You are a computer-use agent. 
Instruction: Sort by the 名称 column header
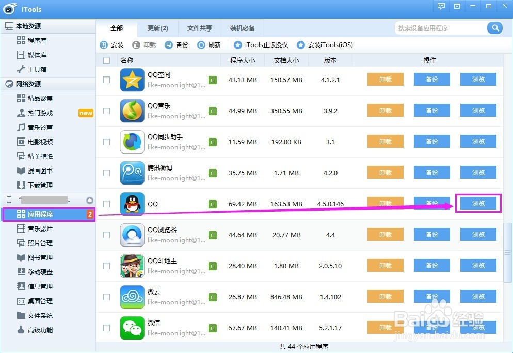[169, 60]
